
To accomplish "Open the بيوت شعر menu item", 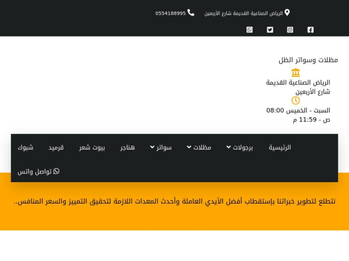I will tap(92, 147).
